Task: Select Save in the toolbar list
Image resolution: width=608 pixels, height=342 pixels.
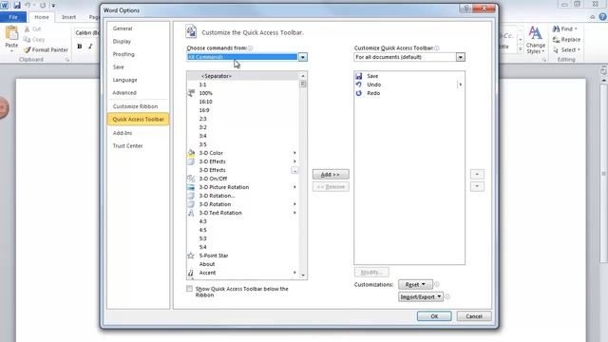Action: coord(409,76)
